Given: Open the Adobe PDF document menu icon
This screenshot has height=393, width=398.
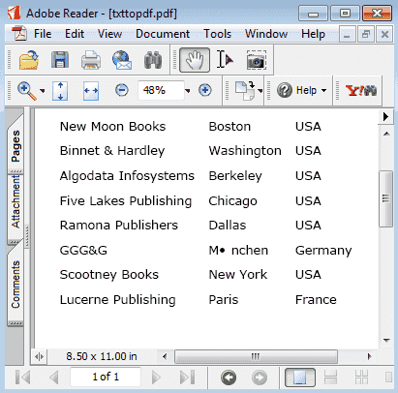Looking at the screenshot, I should [x=19, y=34].
